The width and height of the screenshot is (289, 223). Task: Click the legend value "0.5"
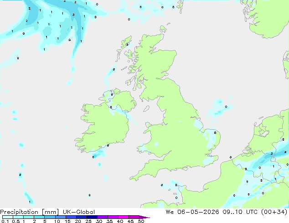coord(16,221)
